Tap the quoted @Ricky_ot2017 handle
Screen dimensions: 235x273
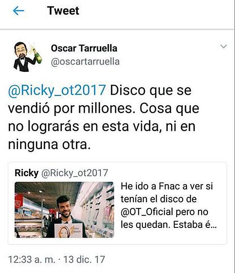(75, 173)
